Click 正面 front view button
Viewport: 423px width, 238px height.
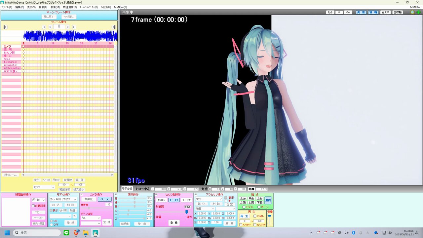pyautogui.click(x=243, y=198)
